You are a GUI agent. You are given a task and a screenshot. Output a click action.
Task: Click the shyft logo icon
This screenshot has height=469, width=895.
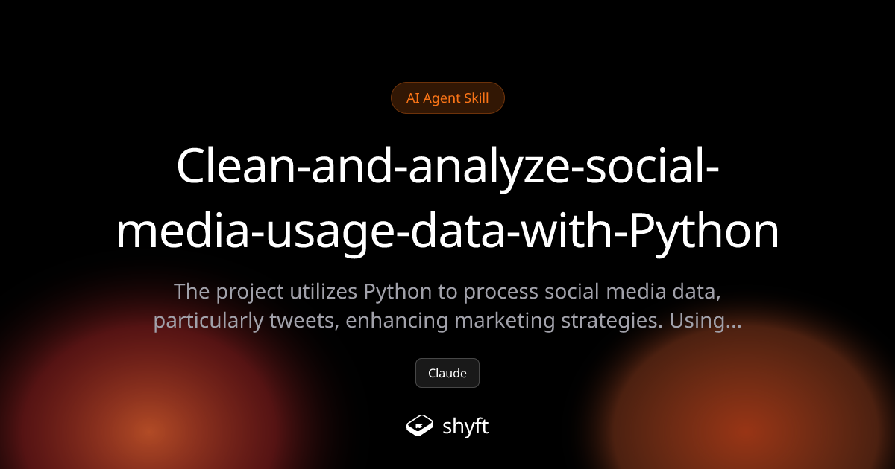tap(420, 425)
